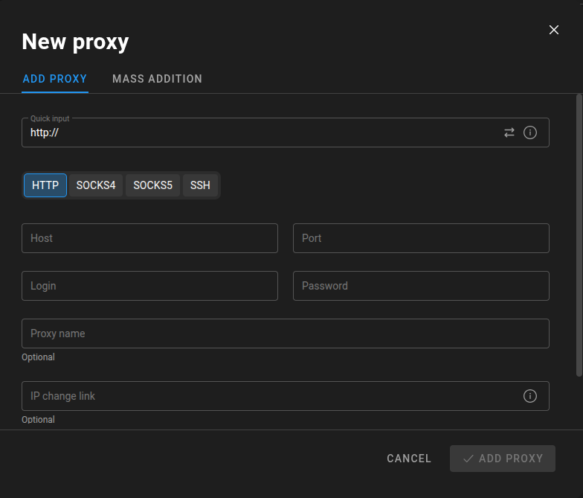
Task: Focus the IP change link field
Action: click(268, 396)
